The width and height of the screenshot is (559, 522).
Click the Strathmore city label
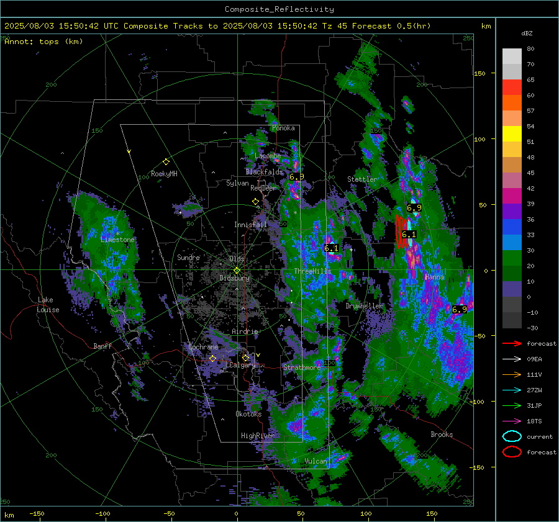point(302,367)
